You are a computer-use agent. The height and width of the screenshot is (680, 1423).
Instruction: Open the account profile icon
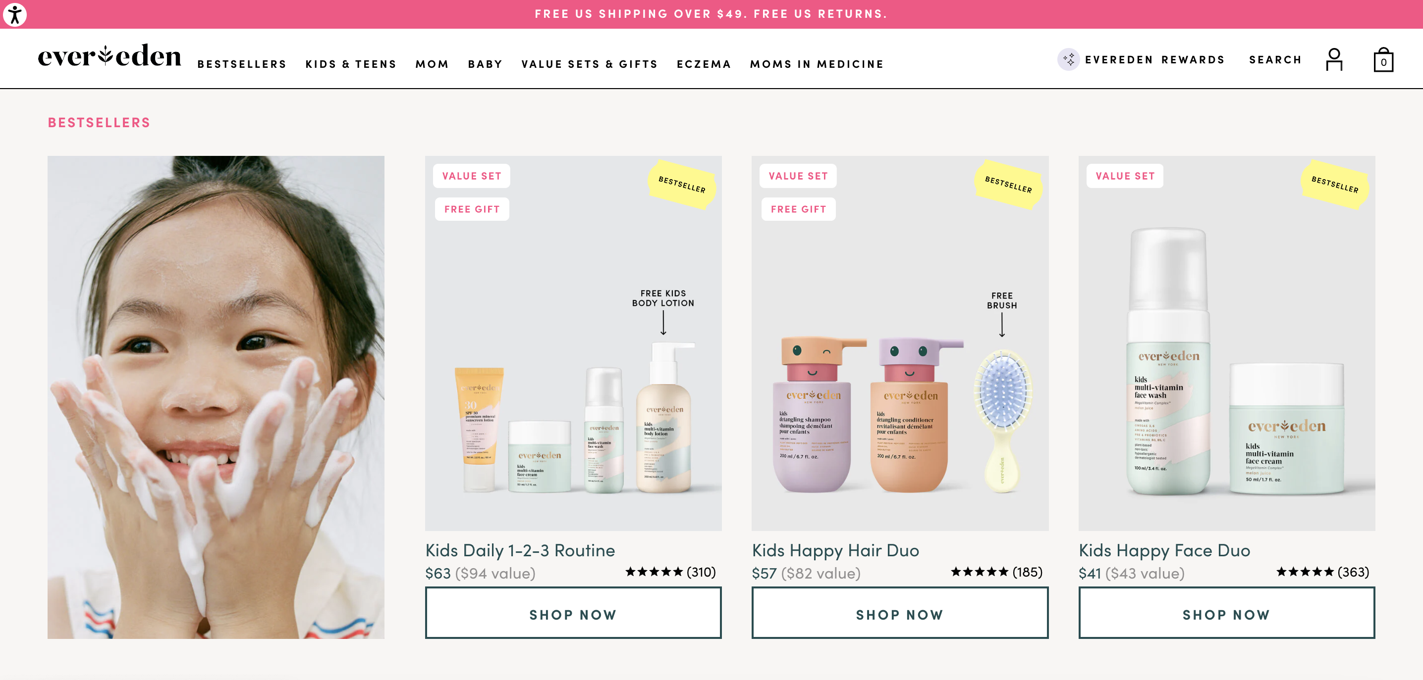point(1334,59)
